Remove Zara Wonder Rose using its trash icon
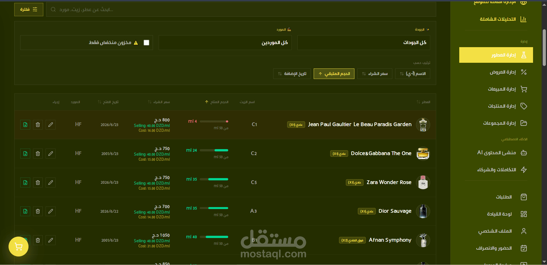Screen dimensions: 547x265 38,183
